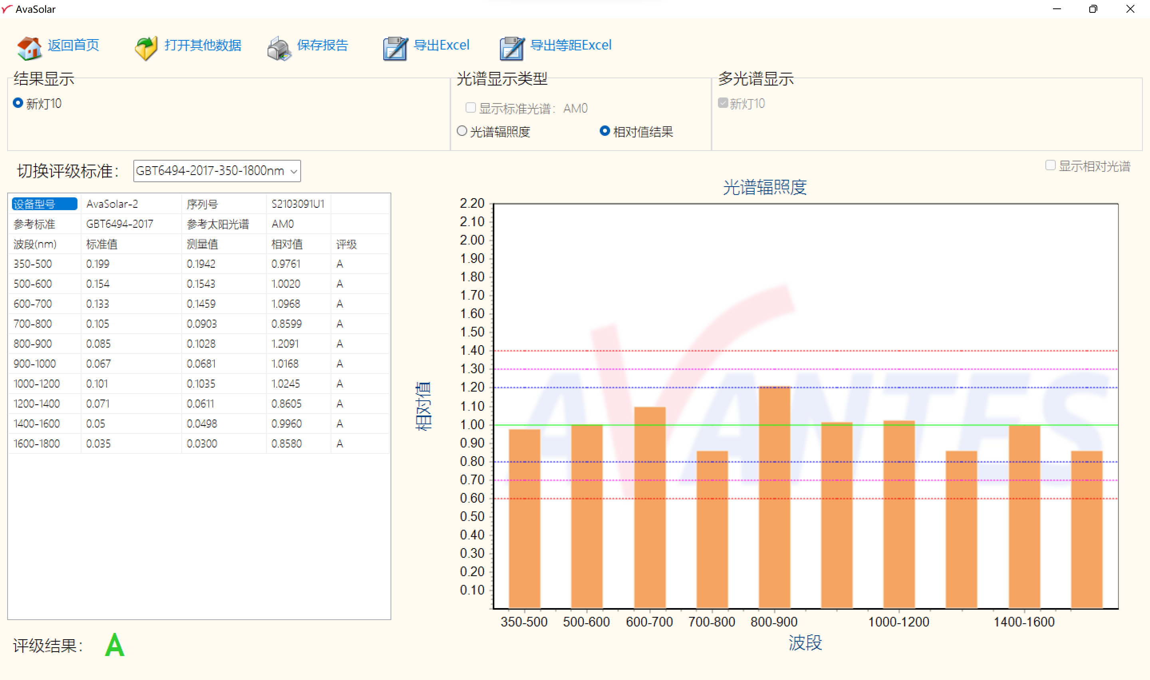
Task: Click relative value 0.8580
Action: (286, 443)
